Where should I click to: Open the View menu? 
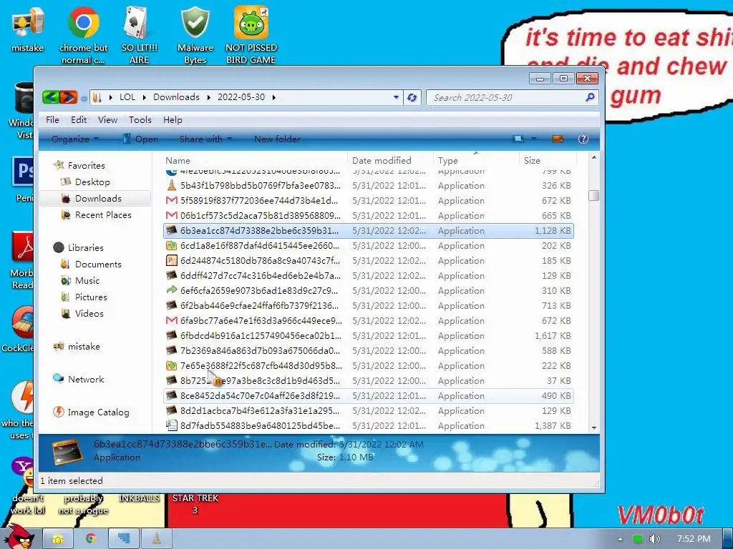[x=107, y=120]
